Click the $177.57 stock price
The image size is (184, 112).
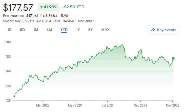(18, 7)
